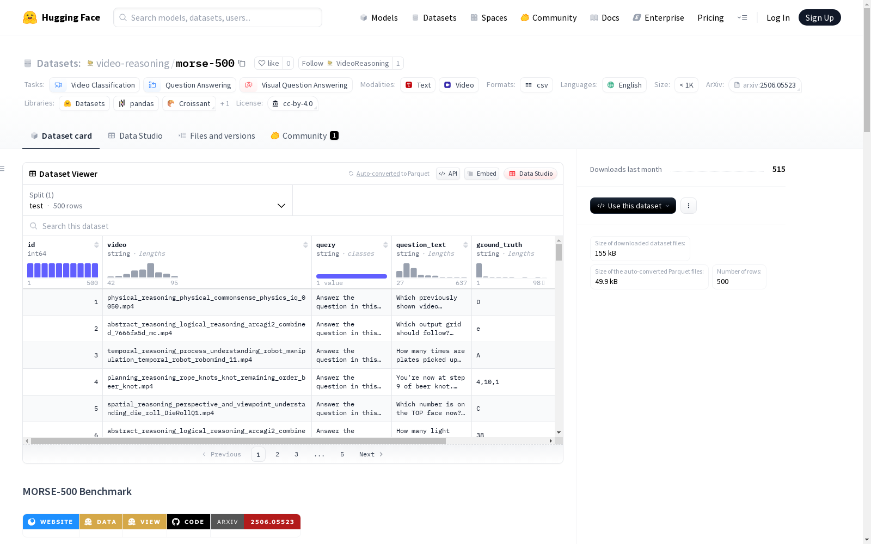Open the Pricing page
This screenshot has width=871, height=544.
coord(710,17)
